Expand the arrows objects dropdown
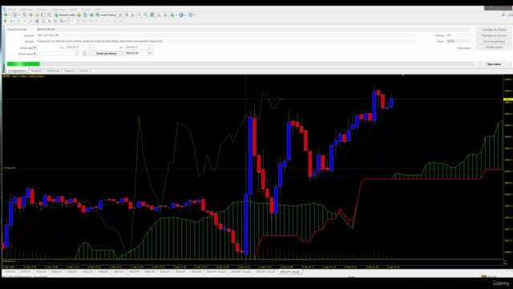The height and width of the screenshot is (289, 513). click(x=66, y=21)
